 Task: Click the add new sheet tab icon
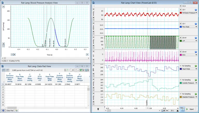pyautogui.click(x=17, y=110)
